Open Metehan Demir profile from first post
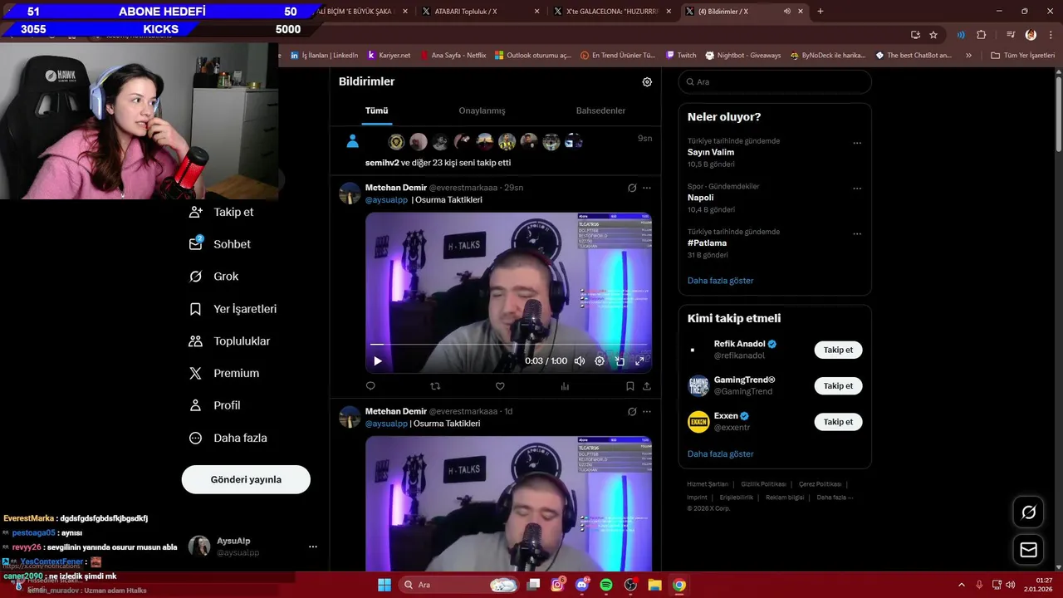 click(396, 188)
